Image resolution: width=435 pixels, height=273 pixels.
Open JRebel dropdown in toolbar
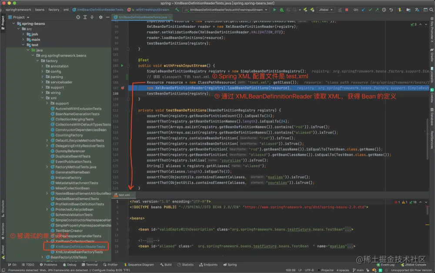click(325, 10)
